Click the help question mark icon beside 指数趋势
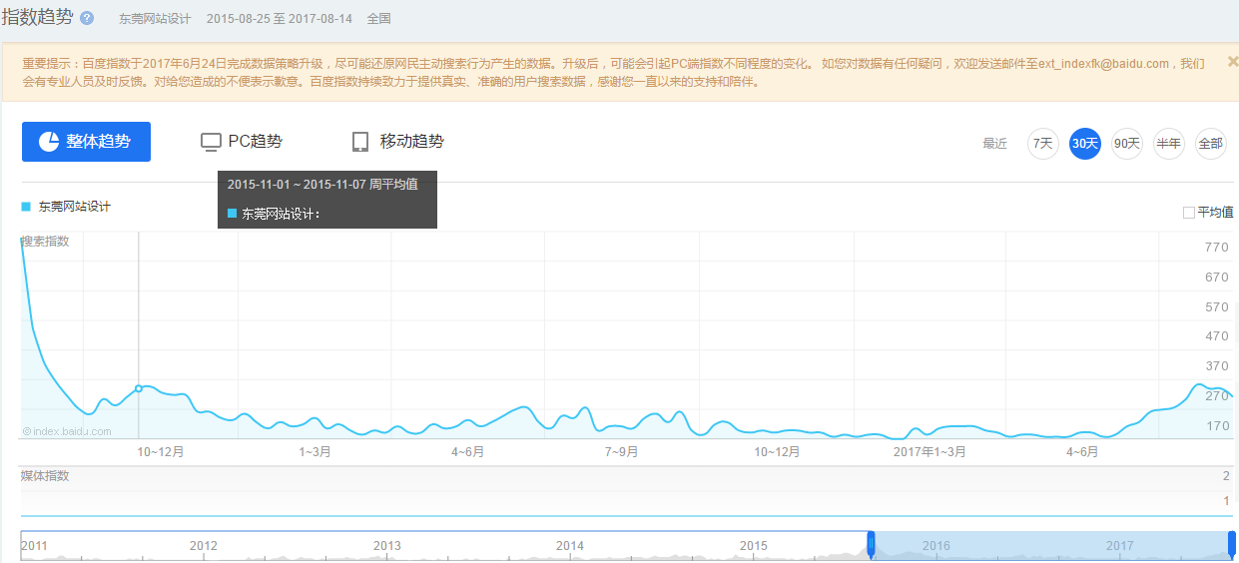 coord(87,19)
